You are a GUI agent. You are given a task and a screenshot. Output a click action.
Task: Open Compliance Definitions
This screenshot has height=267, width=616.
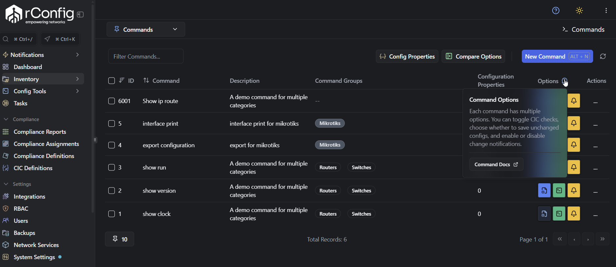tap(44, 156)
